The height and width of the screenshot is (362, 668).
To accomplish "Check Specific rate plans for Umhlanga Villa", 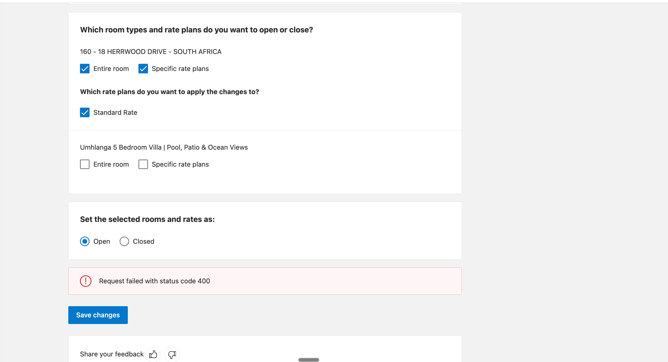I will (x=143, y=164).
